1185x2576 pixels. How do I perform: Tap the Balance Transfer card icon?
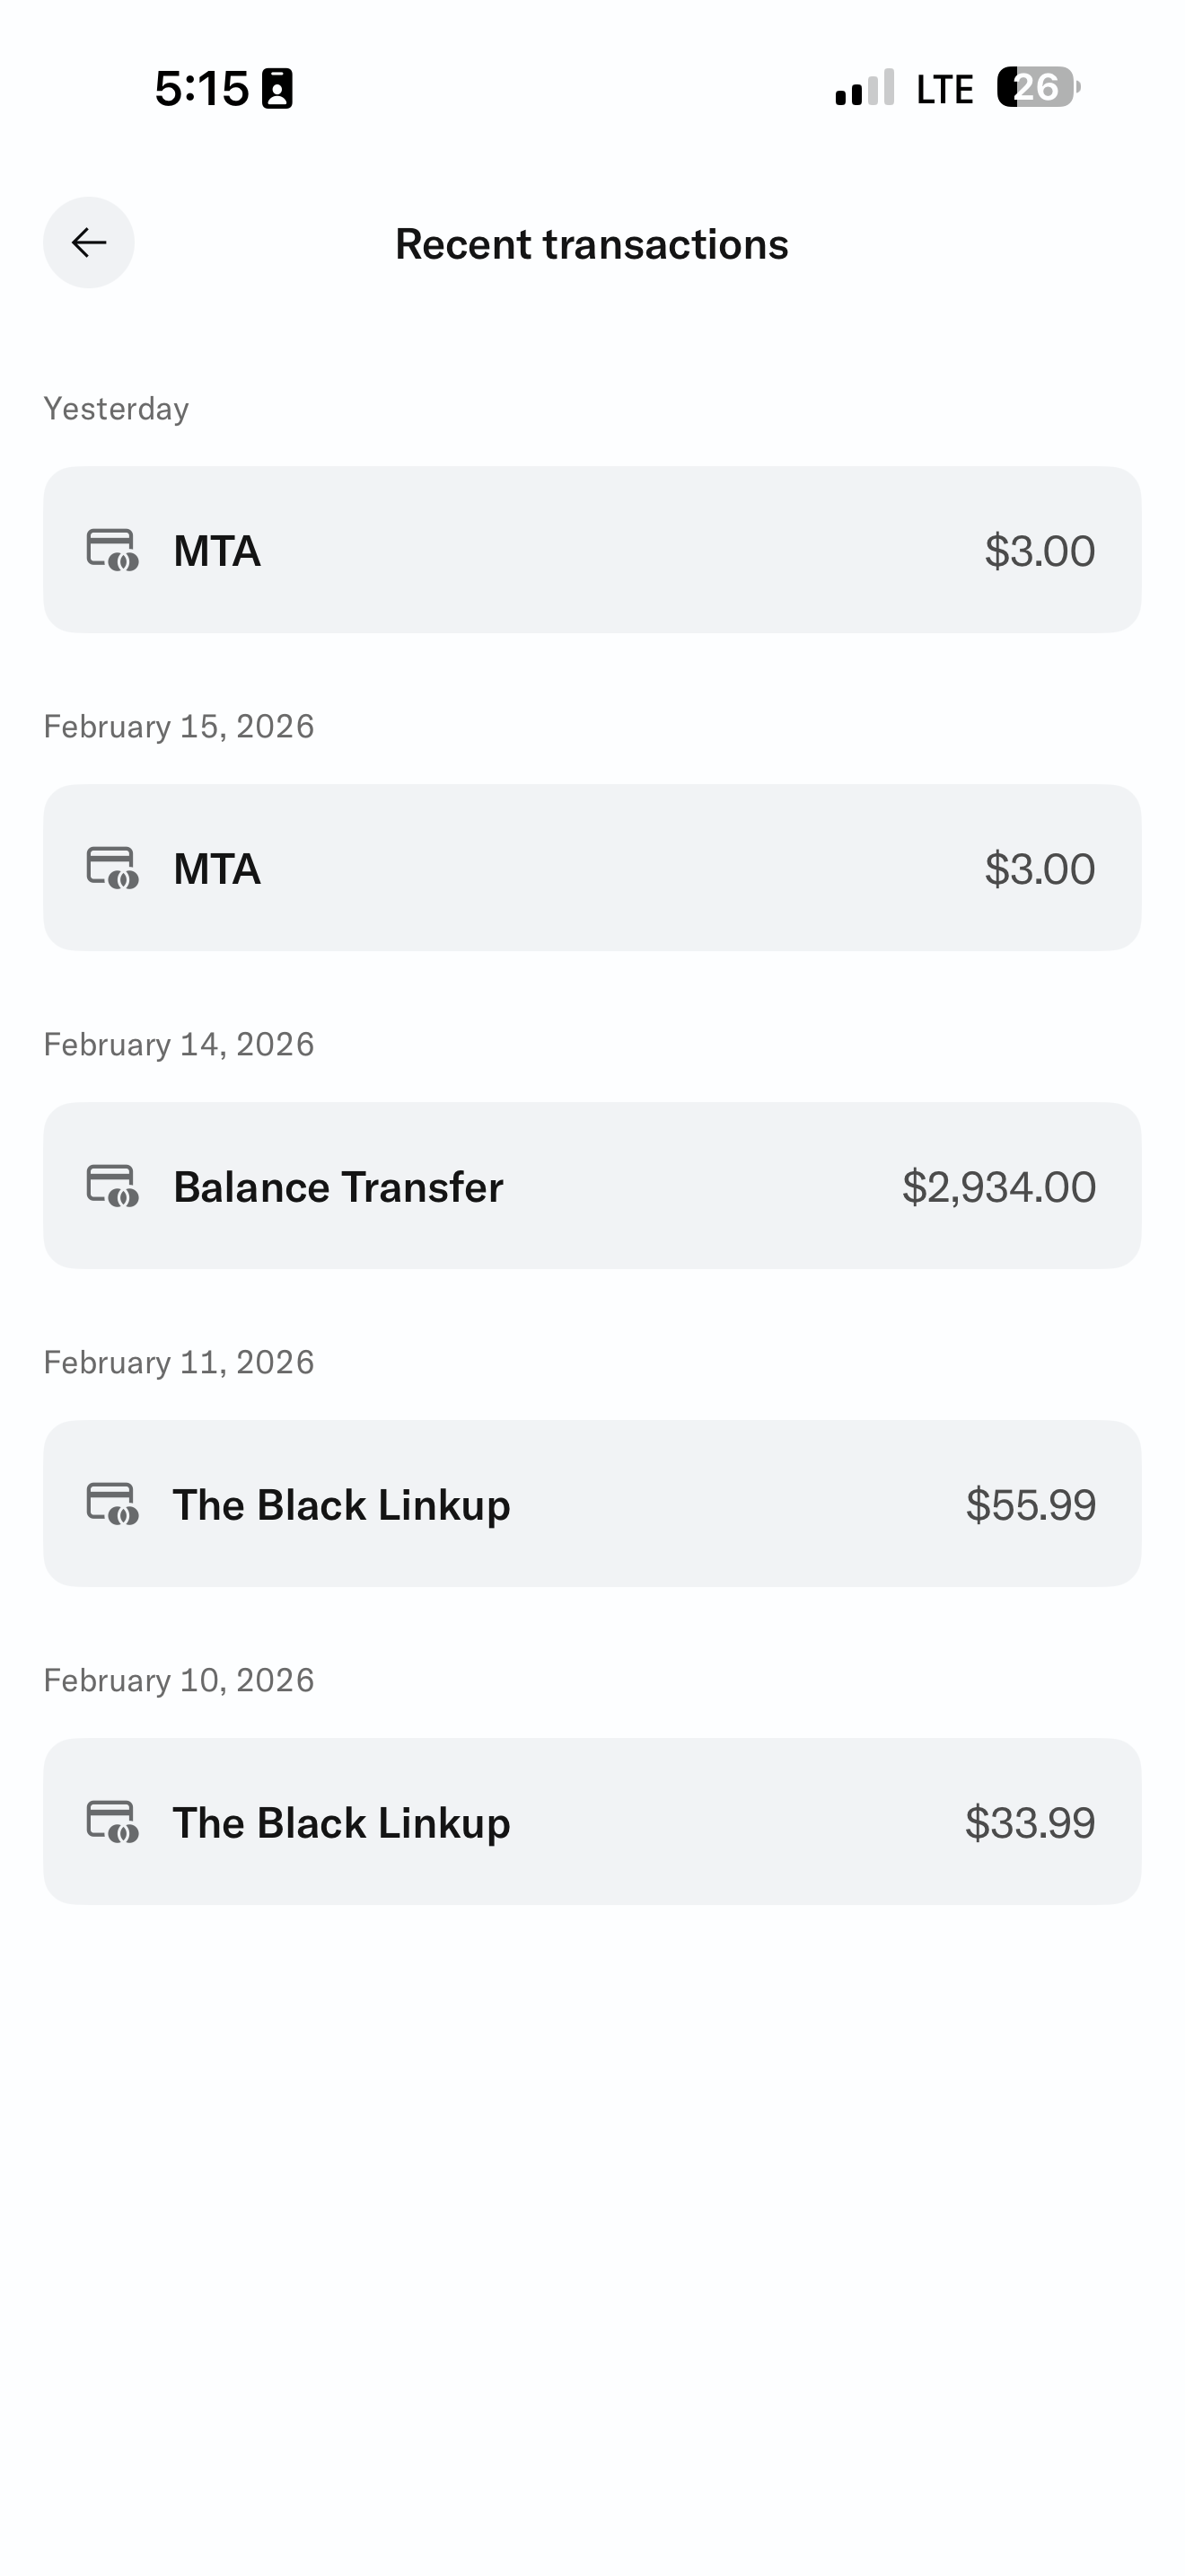(x=112, y=1186)
